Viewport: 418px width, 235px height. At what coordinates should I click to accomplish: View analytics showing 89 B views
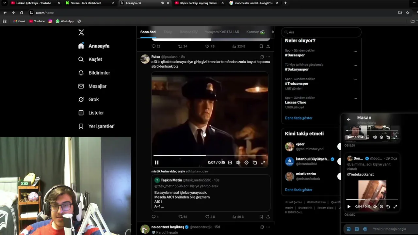tap(238, 217)
